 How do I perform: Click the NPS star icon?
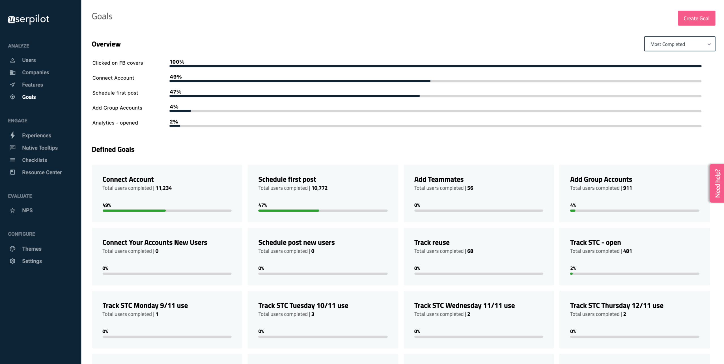[12, 210]
